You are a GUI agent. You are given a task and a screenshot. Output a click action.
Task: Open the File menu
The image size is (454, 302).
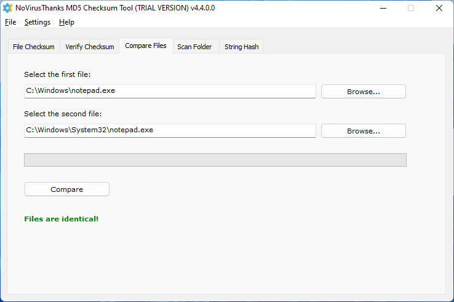coord(10,22)
